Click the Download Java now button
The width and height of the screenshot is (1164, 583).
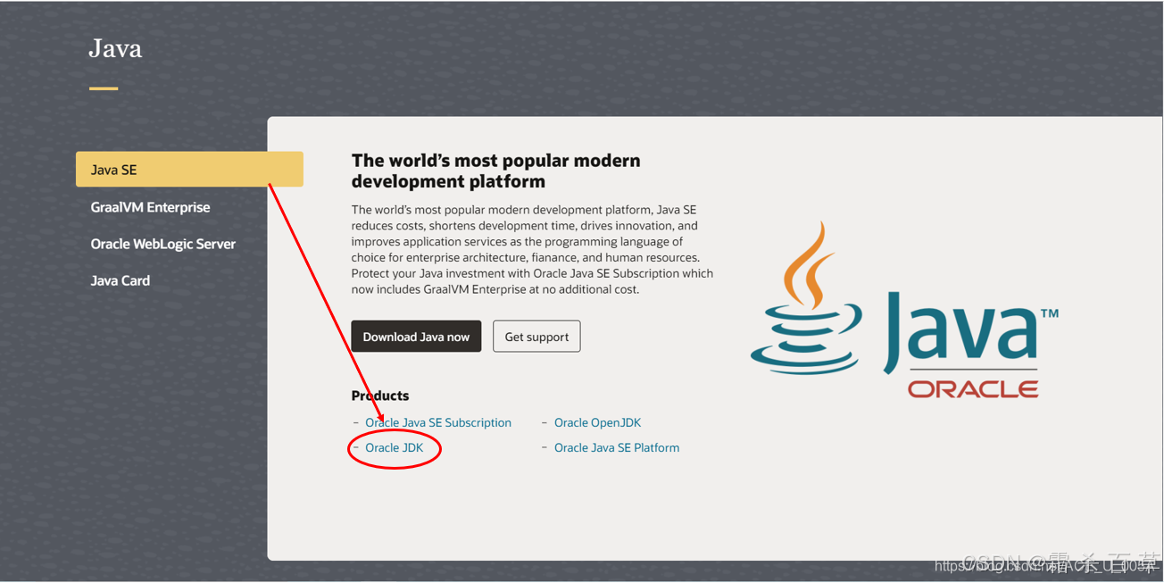416,337
